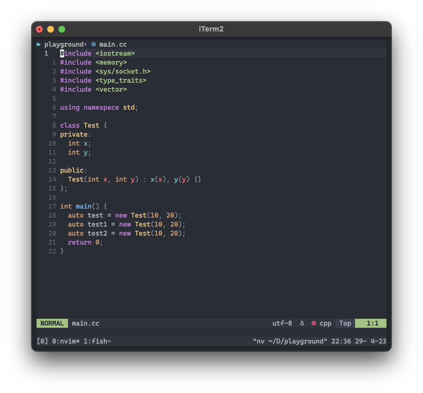The height and width of the screenshot is (393, 423).
Task: Click main.cc in the top breadcrumb
Action: click(113, 44)
